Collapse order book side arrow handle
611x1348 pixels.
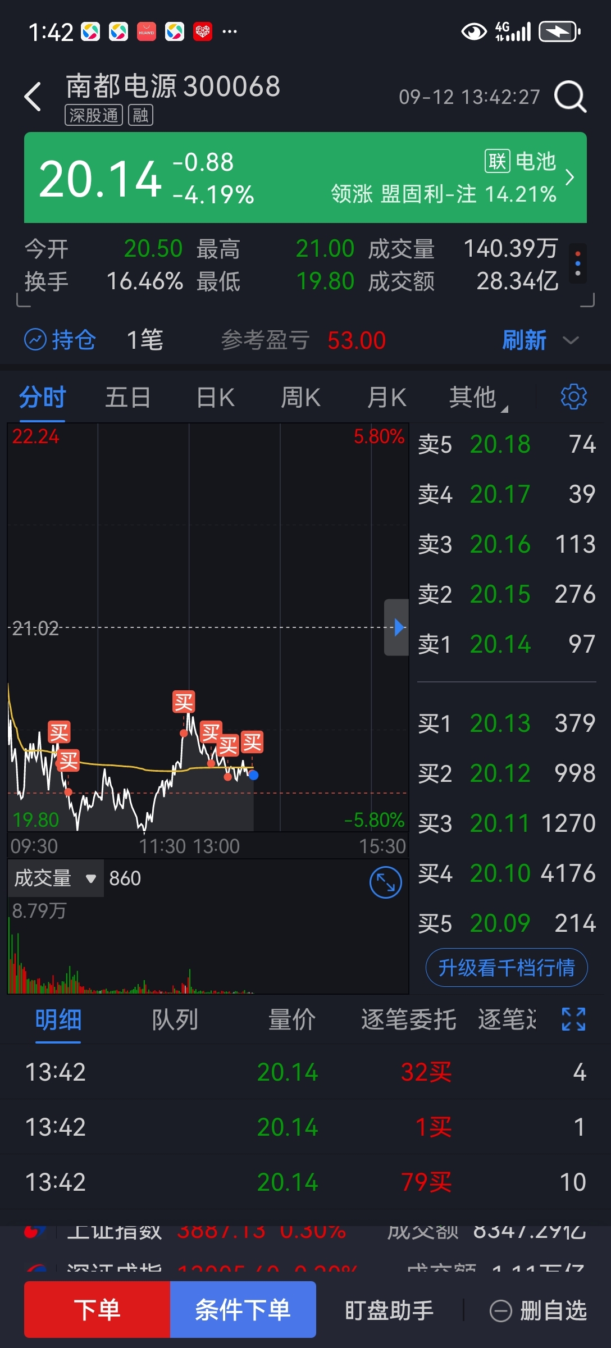(396, 627)
